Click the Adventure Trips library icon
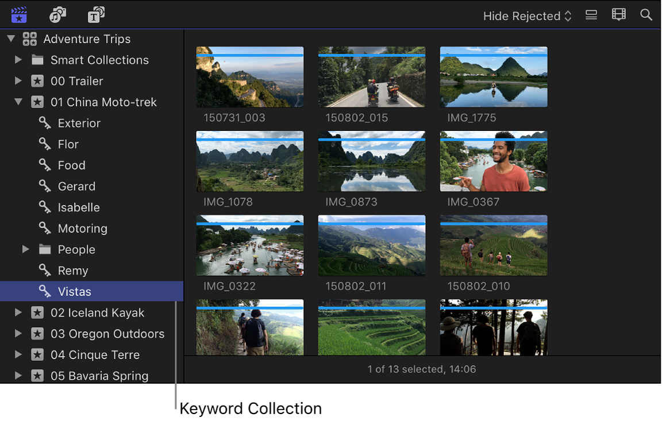The image size is (662, 425). click(30, 38)
